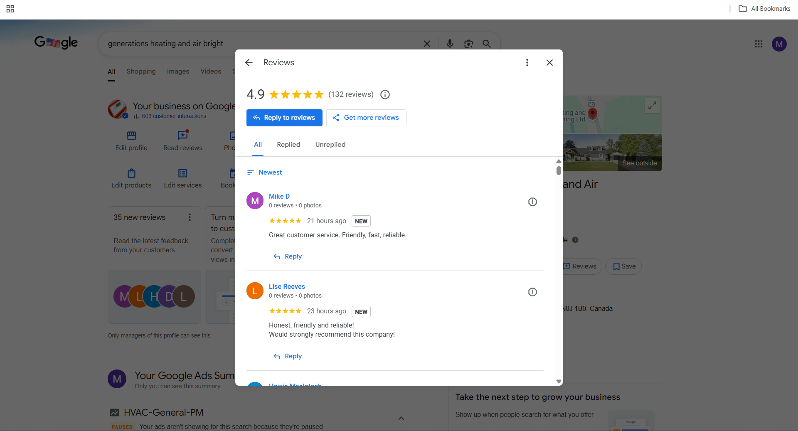The image size is (798, 431).
Task: Open the Newest sort dropdown
Action: [265, 172]
